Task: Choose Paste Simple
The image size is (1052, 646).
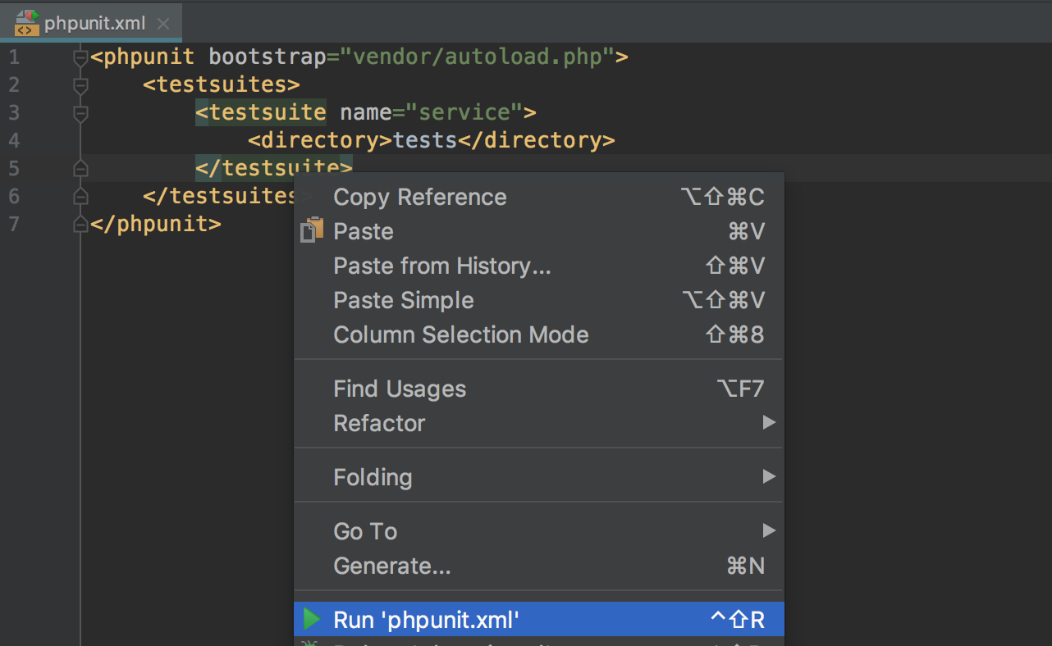Action: (x=403, y=300)
